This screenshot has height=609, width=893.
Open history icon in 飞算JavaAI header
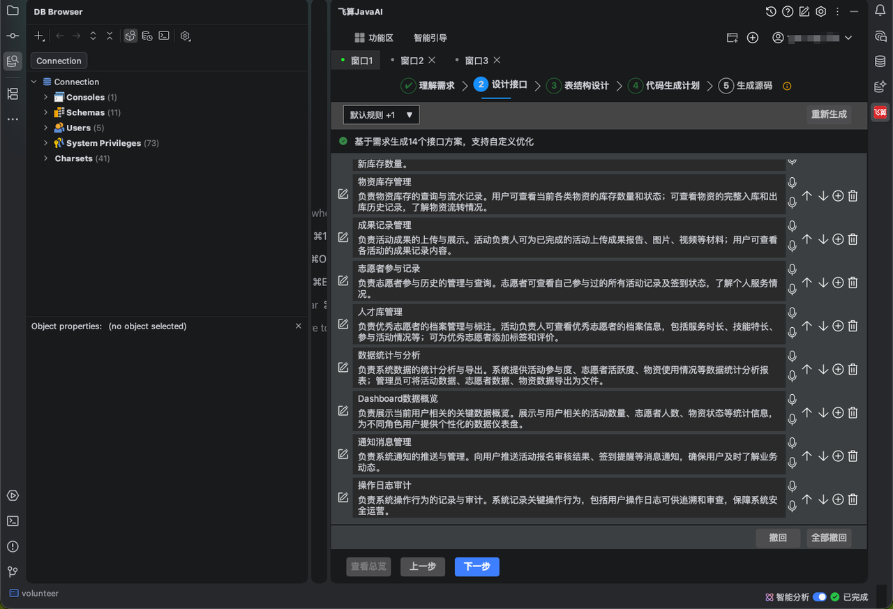[x=771, y=11]
